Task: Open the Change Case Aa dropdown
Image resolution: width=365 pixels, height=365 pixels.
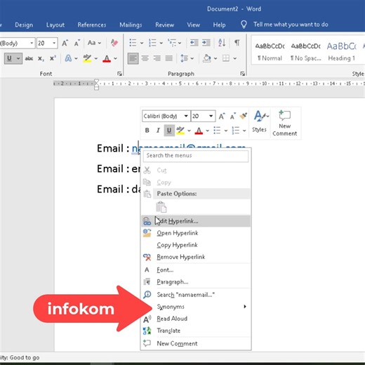Action: 94,43
